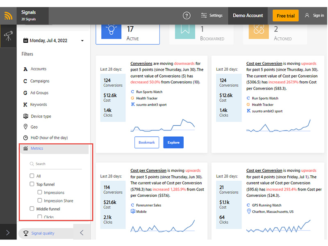Click the Free trial button
This screenshot has height=246, width=328.
pos(285,16)
